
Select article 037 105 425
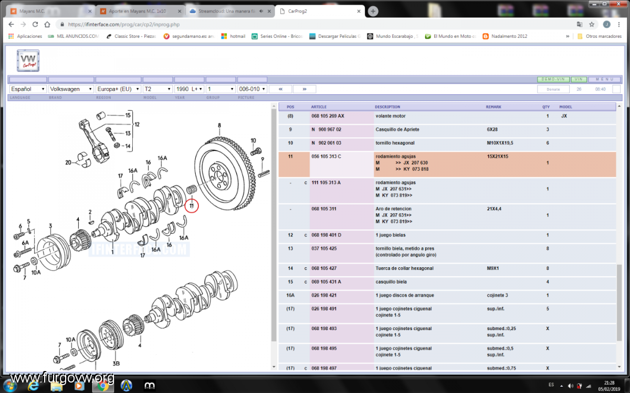[324, 248]
